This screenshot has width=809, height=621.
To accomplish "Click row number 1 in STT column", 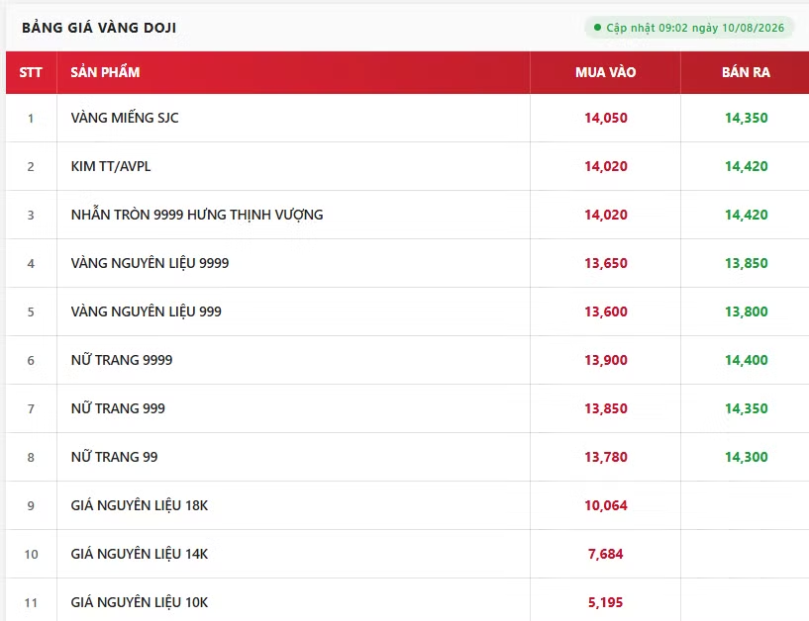I will click(31, 119).
